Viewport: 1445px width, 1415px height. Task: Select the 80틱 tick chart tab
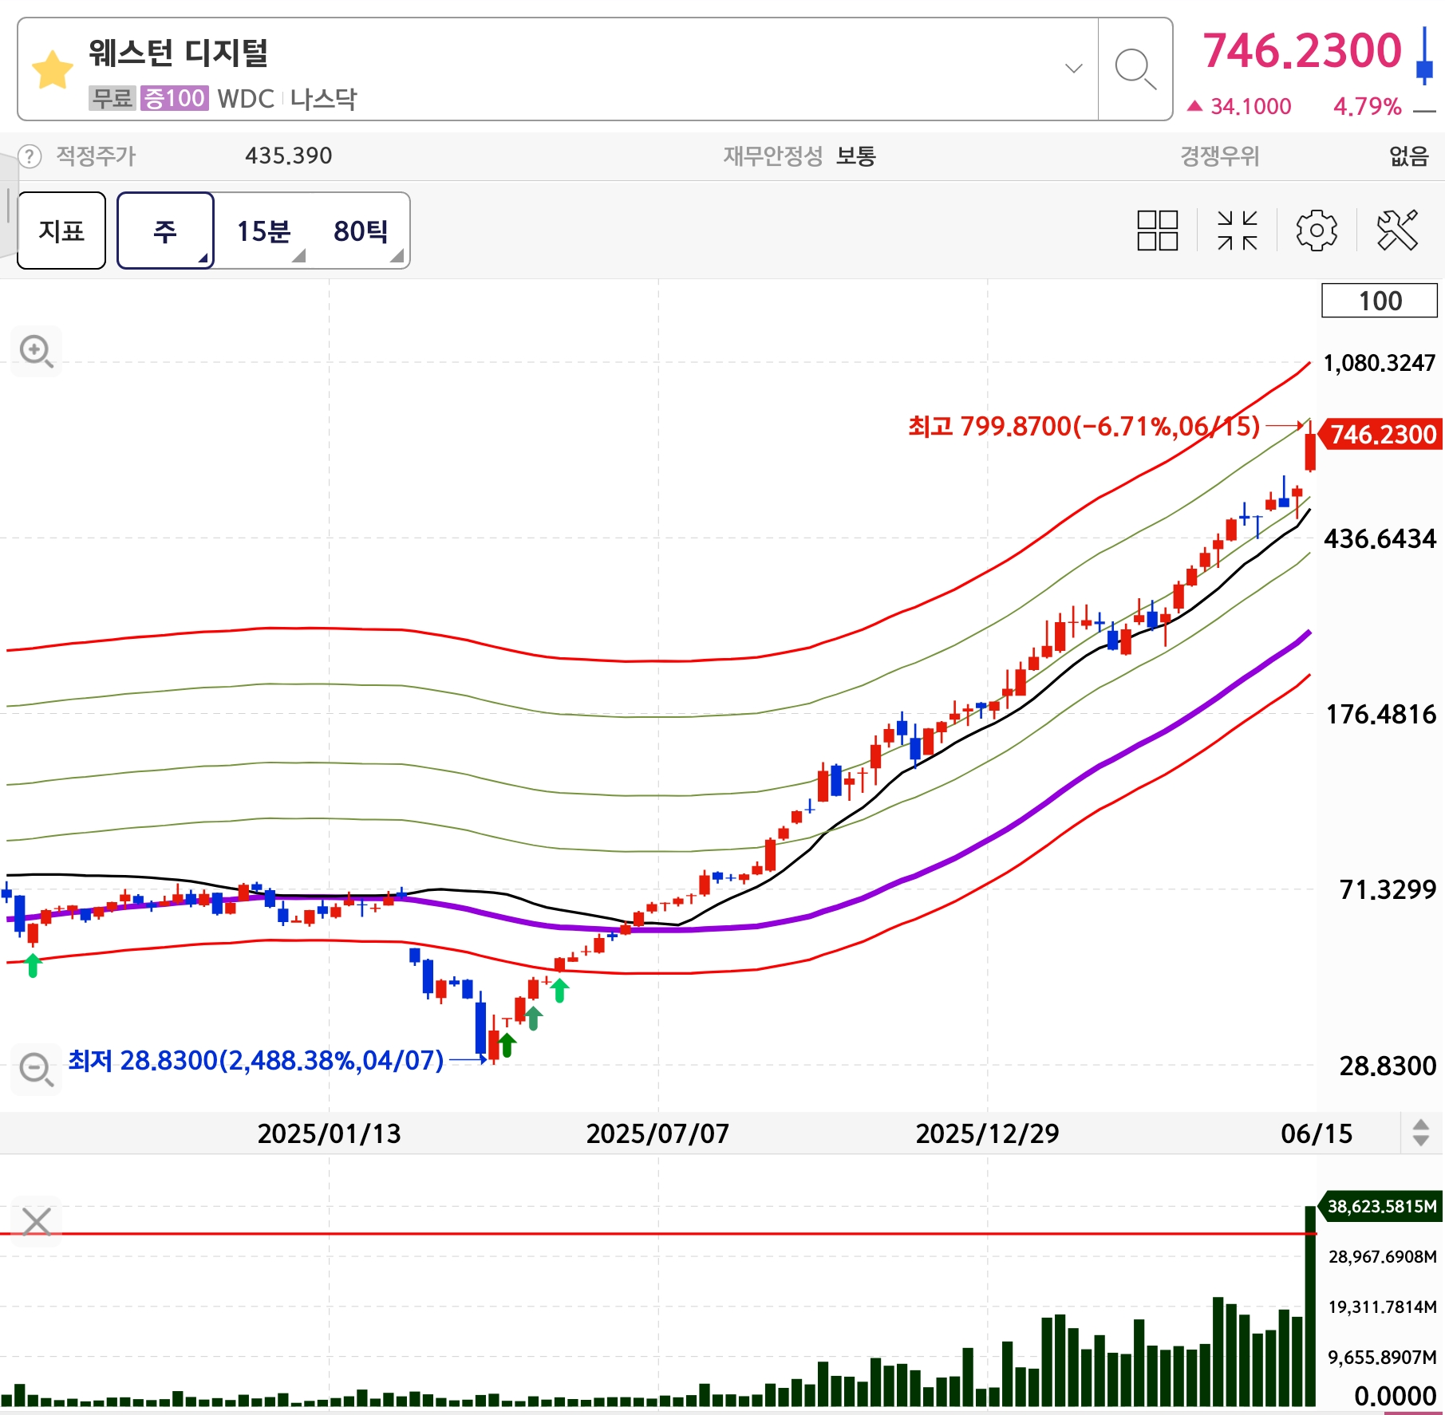[361, 231]
